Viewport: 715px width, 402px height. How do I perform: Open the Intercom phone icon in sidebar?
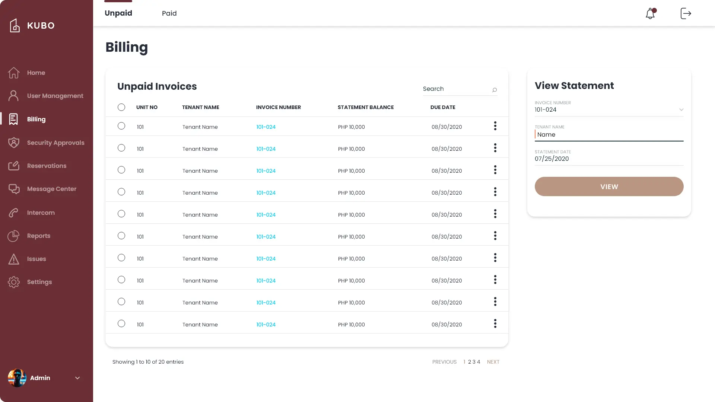pos(14,213)
